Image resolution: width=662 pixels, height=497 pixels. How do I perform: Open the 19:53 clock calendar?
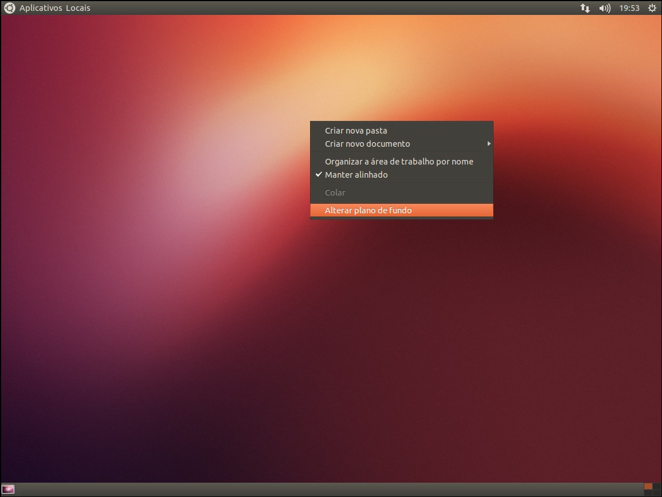click(629, 8)
